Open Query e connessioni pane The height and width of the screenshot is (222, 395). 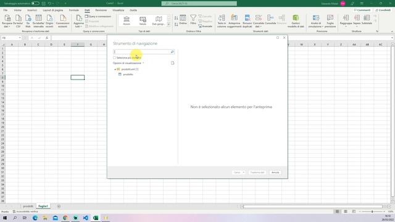(x=98, y=17)
